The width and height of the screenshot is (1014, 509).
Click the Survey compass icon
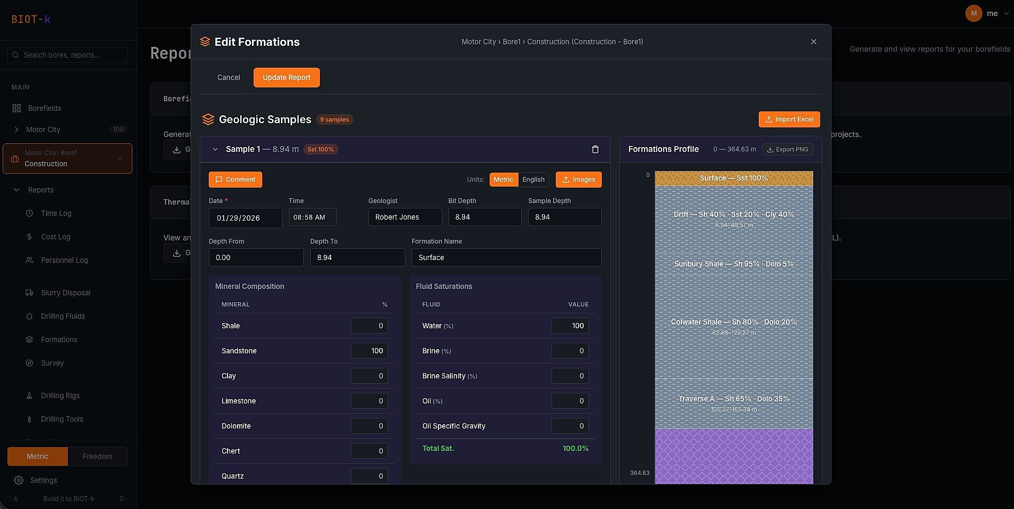29,363
